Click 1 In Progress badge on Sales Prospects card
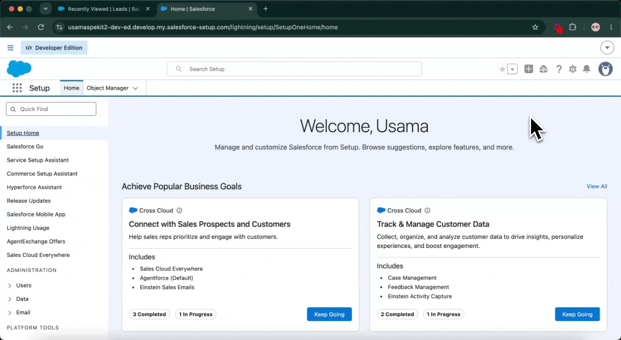Viewport: 621px width, 340px height. point(195,314)
